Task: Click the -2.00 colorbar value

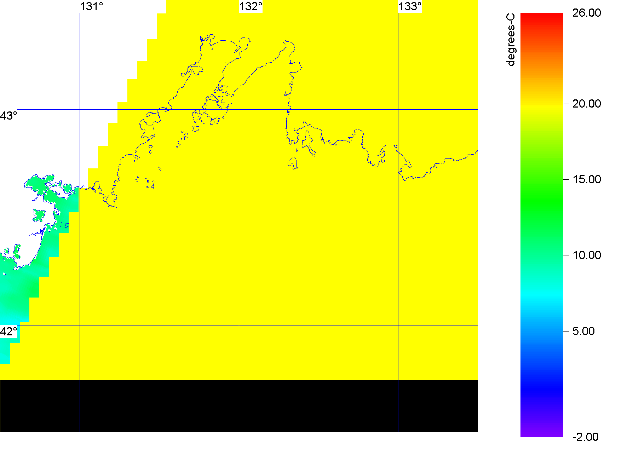Action: [585, 437]
